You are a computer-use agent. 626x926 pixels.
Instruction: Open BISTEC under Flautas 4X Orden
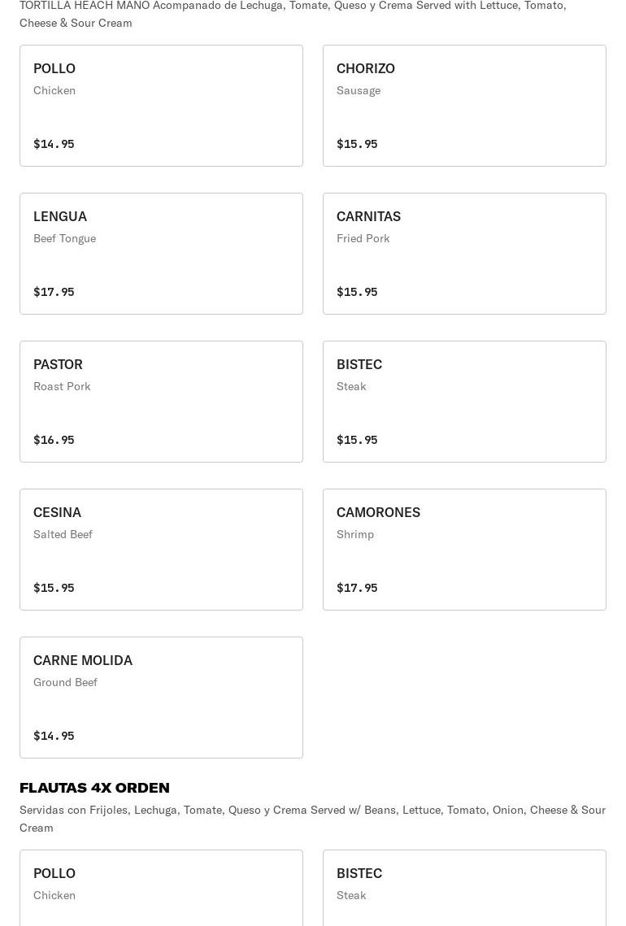pos(464,889)
